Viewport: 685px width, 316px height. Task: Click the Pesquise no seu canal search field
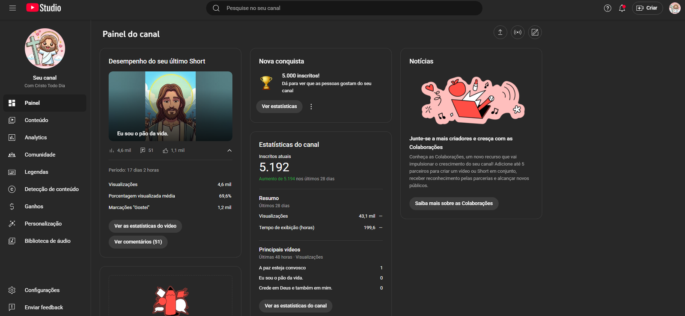click(344, 8)
